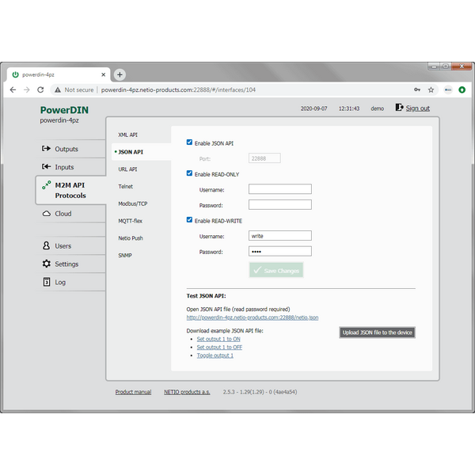Screen dimensions: 475x475
Task: Click the READ-ONLY Username field
Action: [x=279, y=189]
